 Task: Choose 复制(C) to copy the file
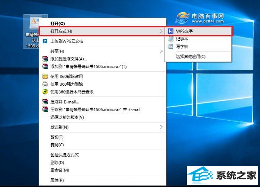tap(102, 145)
